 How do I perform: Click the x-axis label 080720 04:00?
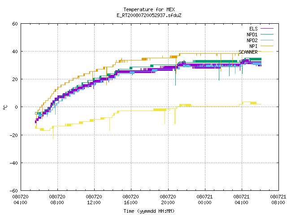coord(20,200)
